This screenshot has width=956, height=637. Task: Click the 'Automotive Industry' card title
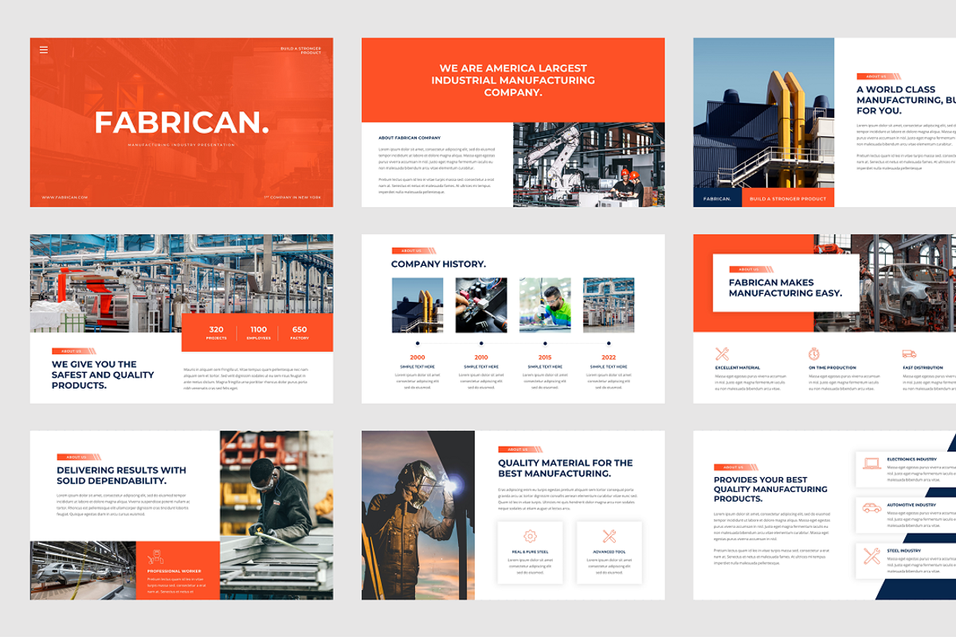tap(911, 505)
